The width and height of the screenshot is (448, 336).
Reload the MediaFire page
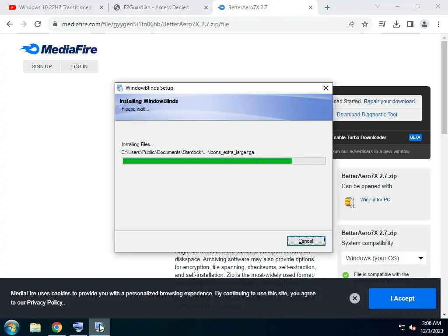(38, 24)
